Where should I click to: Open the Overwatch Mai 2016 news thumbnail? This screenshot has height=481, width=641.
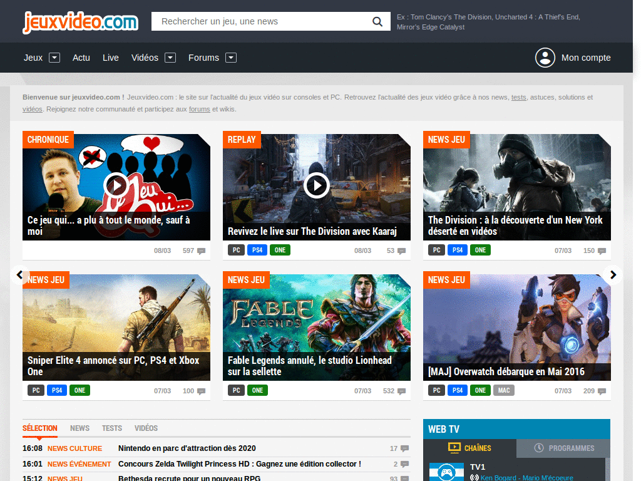click(516, 327)
